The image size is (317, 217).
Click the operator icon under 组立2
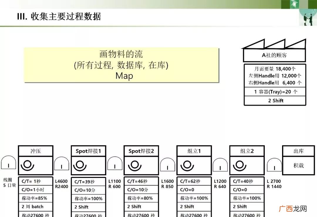tap(240, 166)
